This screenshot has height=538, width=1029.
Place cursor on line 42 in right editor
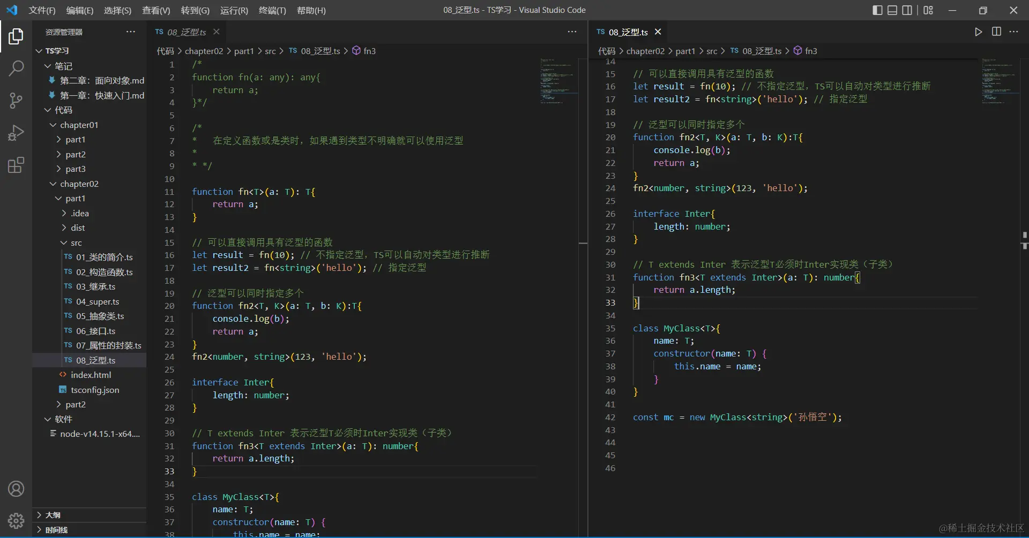[737, 417]
